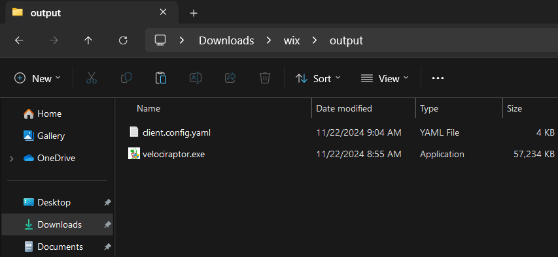Click the Delete trash can icon
This screenshot has width=558, height=257.
coord(265,78)
